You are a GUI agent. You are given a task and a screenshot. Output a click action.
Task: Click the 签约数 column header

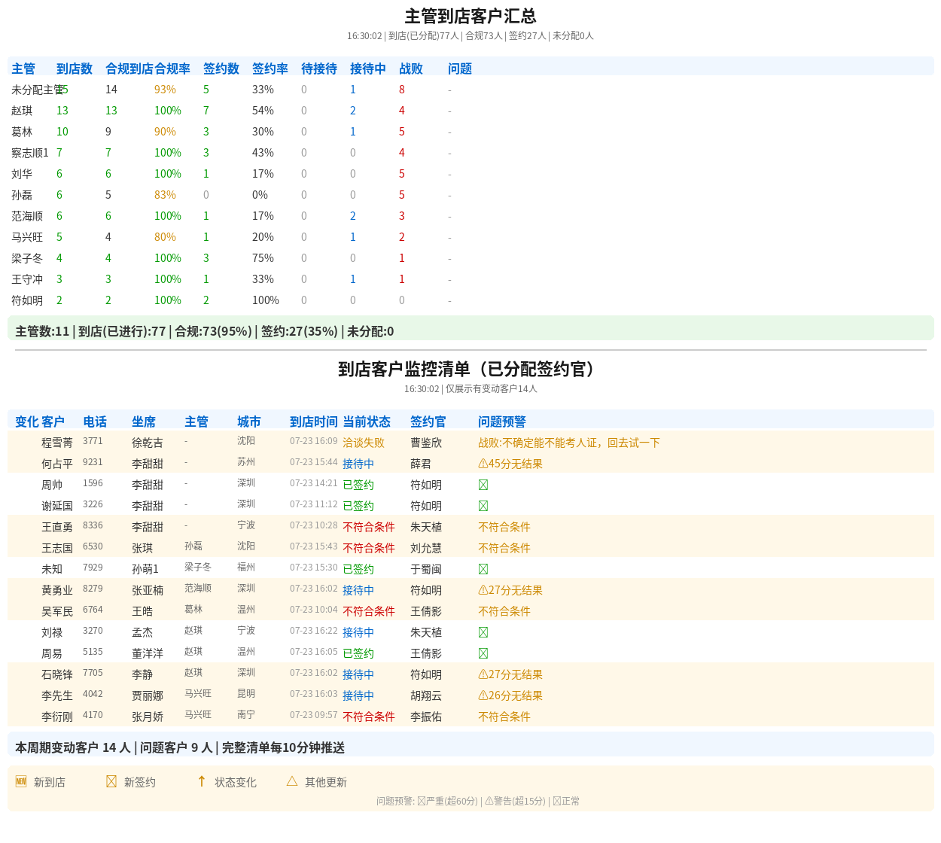tap(221, 68)
